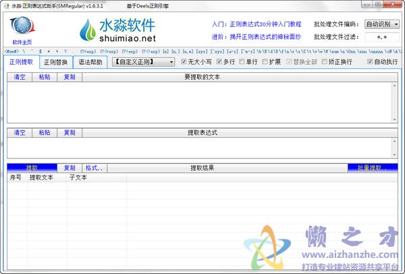Close the SMRegular window
405x274 pixels.
click(x=392, y=4)
